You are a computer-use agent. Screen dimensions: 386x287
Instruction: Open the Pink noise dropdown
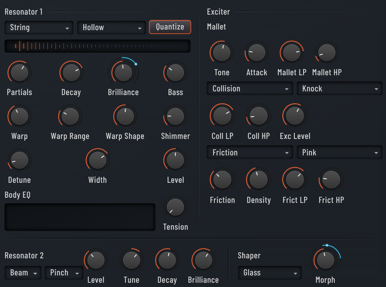click(x=339, y=152)
